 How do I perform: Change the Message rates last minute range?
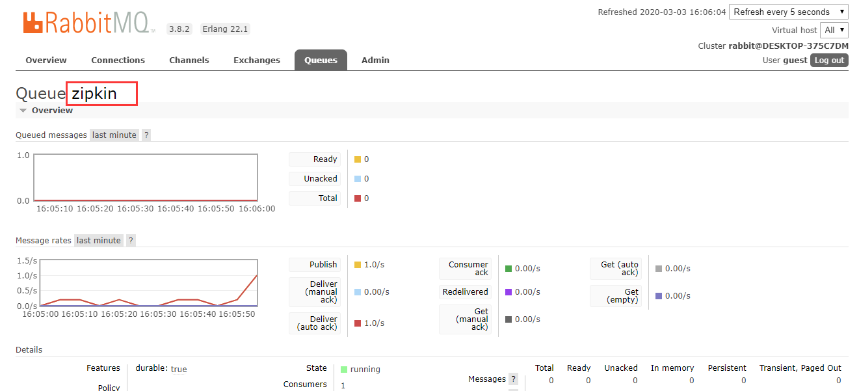tap(99, 241)
